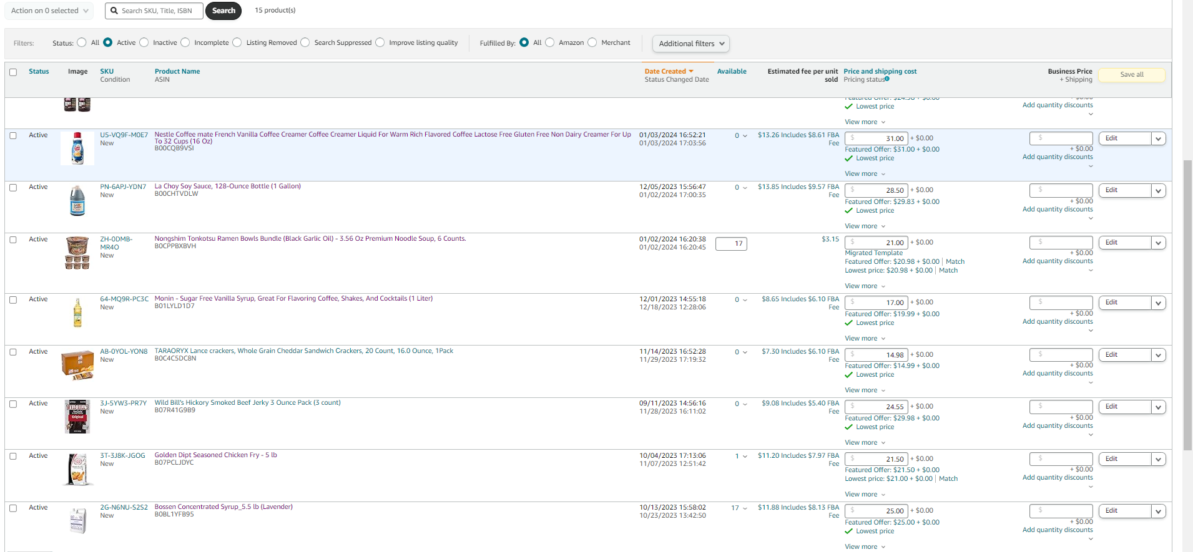Image resolution: width=1193 pixels, height=552 pixels.
Task: Click the Save all button
Action: (1132, 75)
